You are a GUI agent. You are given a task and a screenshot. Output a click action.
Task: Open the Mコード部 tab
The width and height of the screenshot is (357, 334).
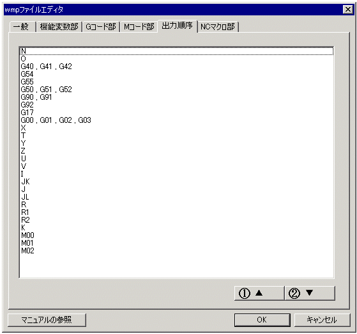[139, 27]
